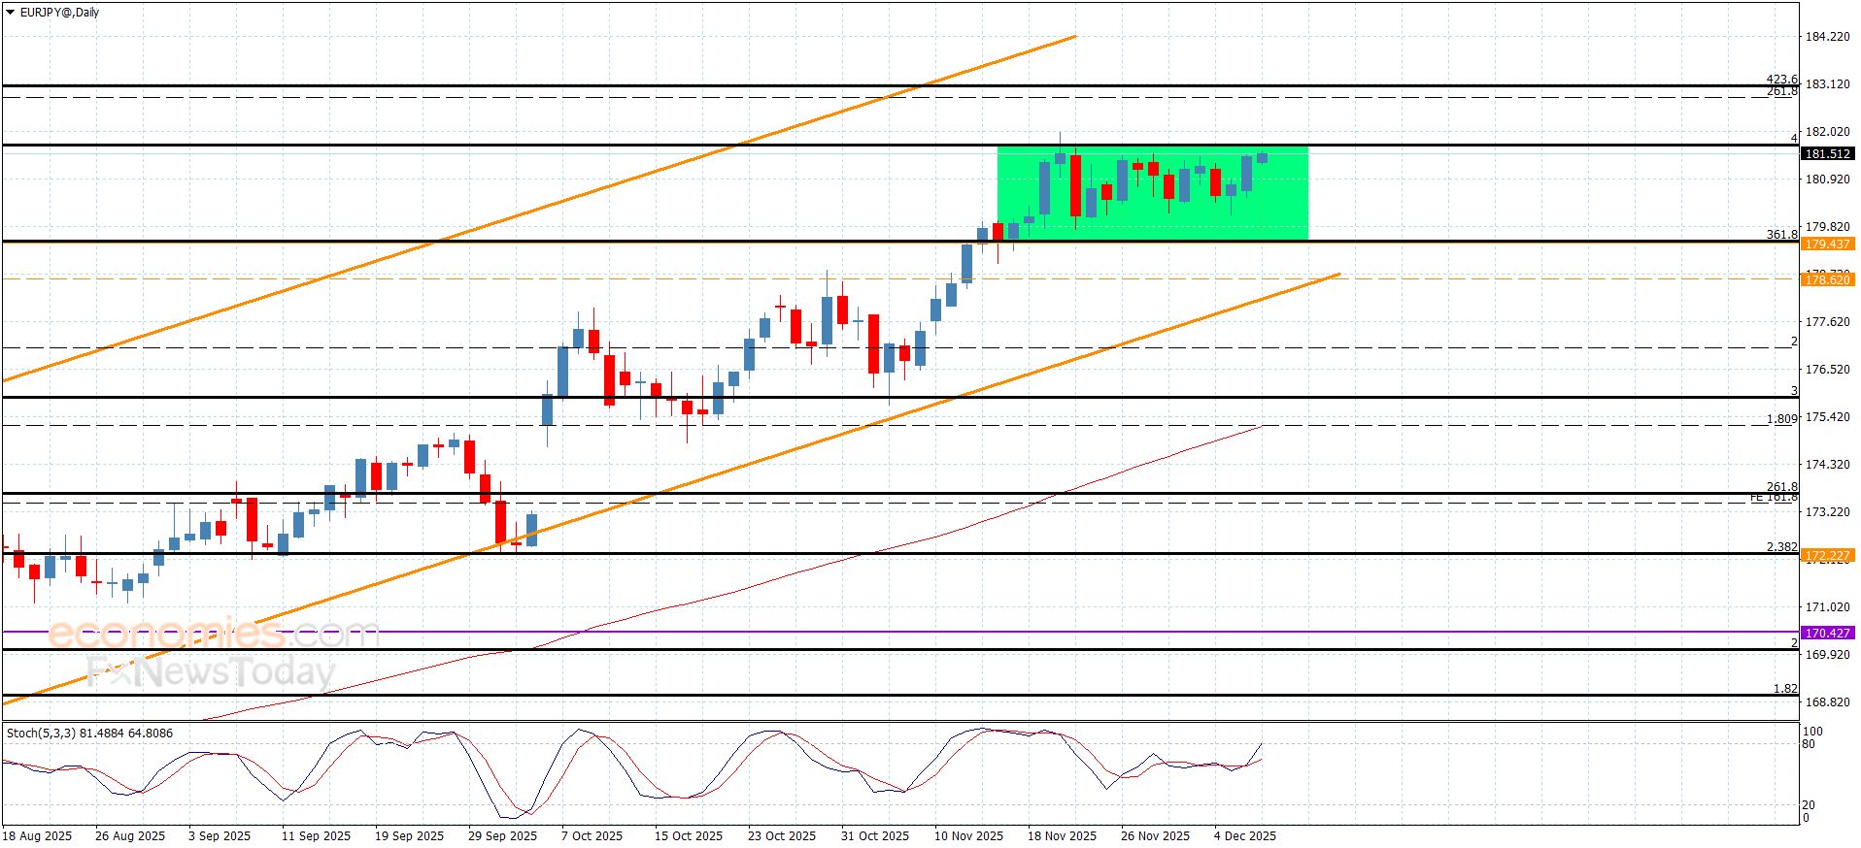Click the FxNewsToday watermark logo

210,672
